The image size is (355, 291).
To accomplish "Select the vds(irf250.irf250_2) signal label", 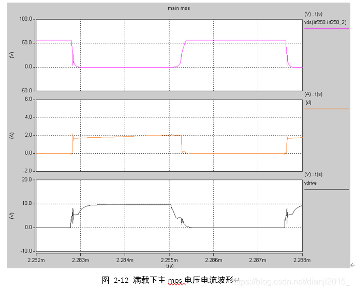I will click(x=325, y=22).
